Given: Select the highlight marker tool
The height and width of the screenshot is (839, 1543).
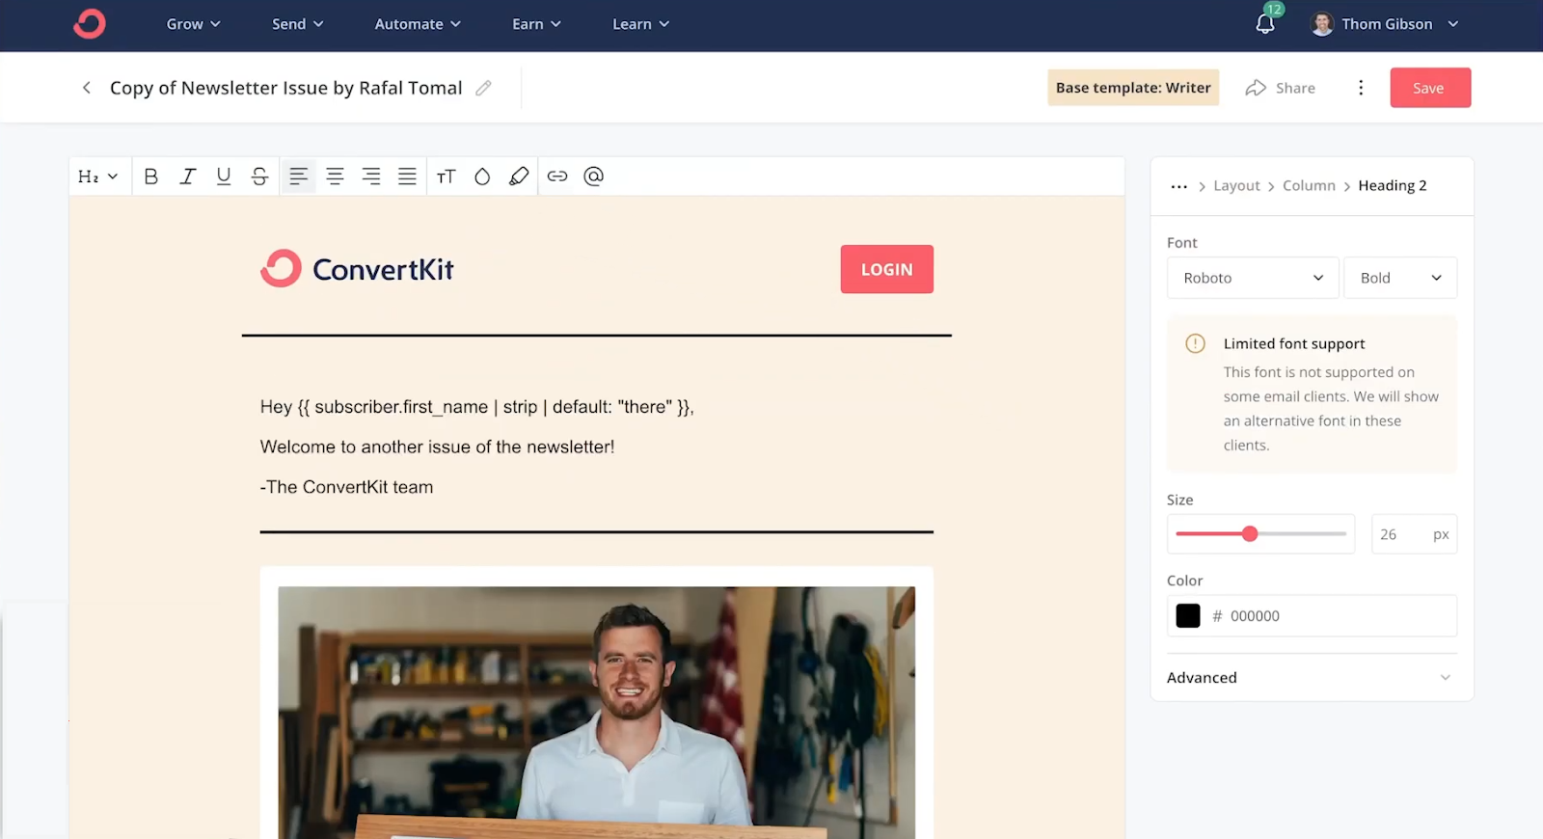Looking at the screenshot, I should 519,176.
